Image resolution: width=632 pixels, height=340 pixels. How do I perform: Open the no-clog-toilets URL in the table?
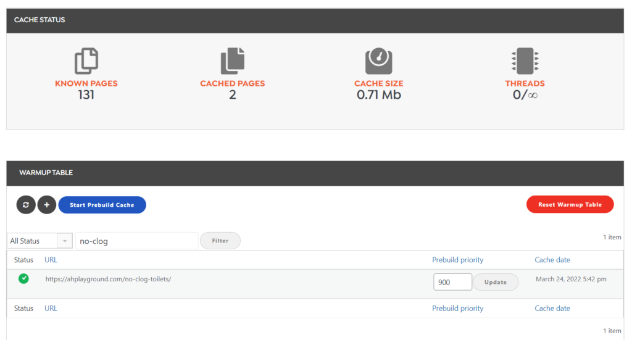tap(108, 279)
